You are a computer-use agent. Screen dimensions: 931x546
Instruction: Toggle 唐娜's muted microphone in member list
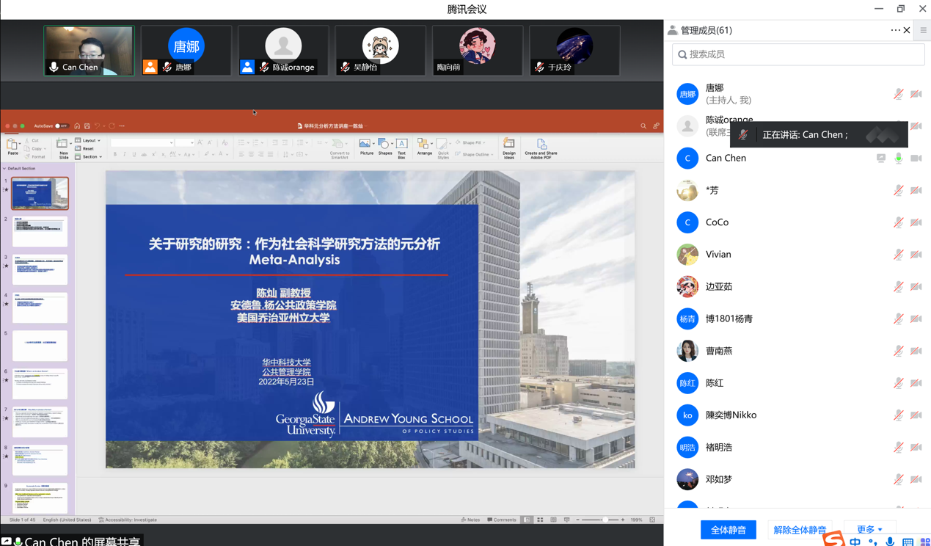click(898, 94)
